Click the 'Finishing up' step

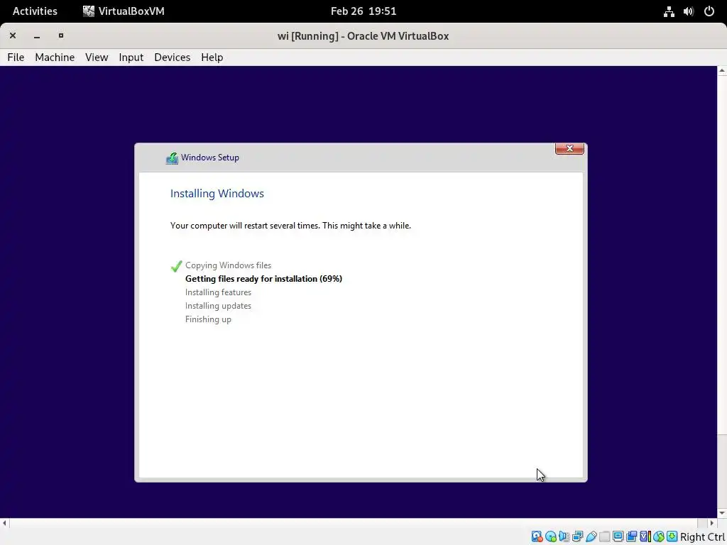click(208, 319)
